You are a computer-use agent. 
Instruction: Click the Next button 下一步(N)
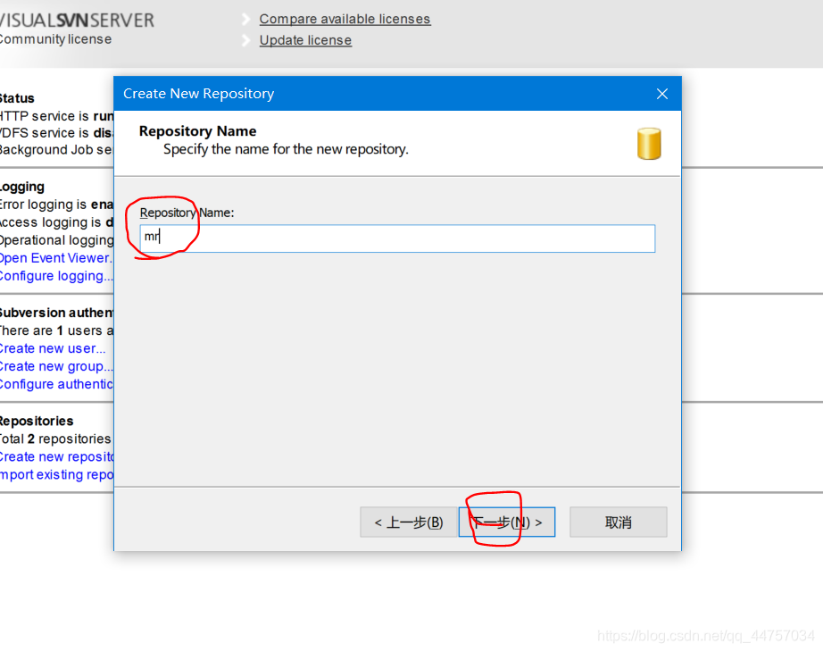(506, 522)
